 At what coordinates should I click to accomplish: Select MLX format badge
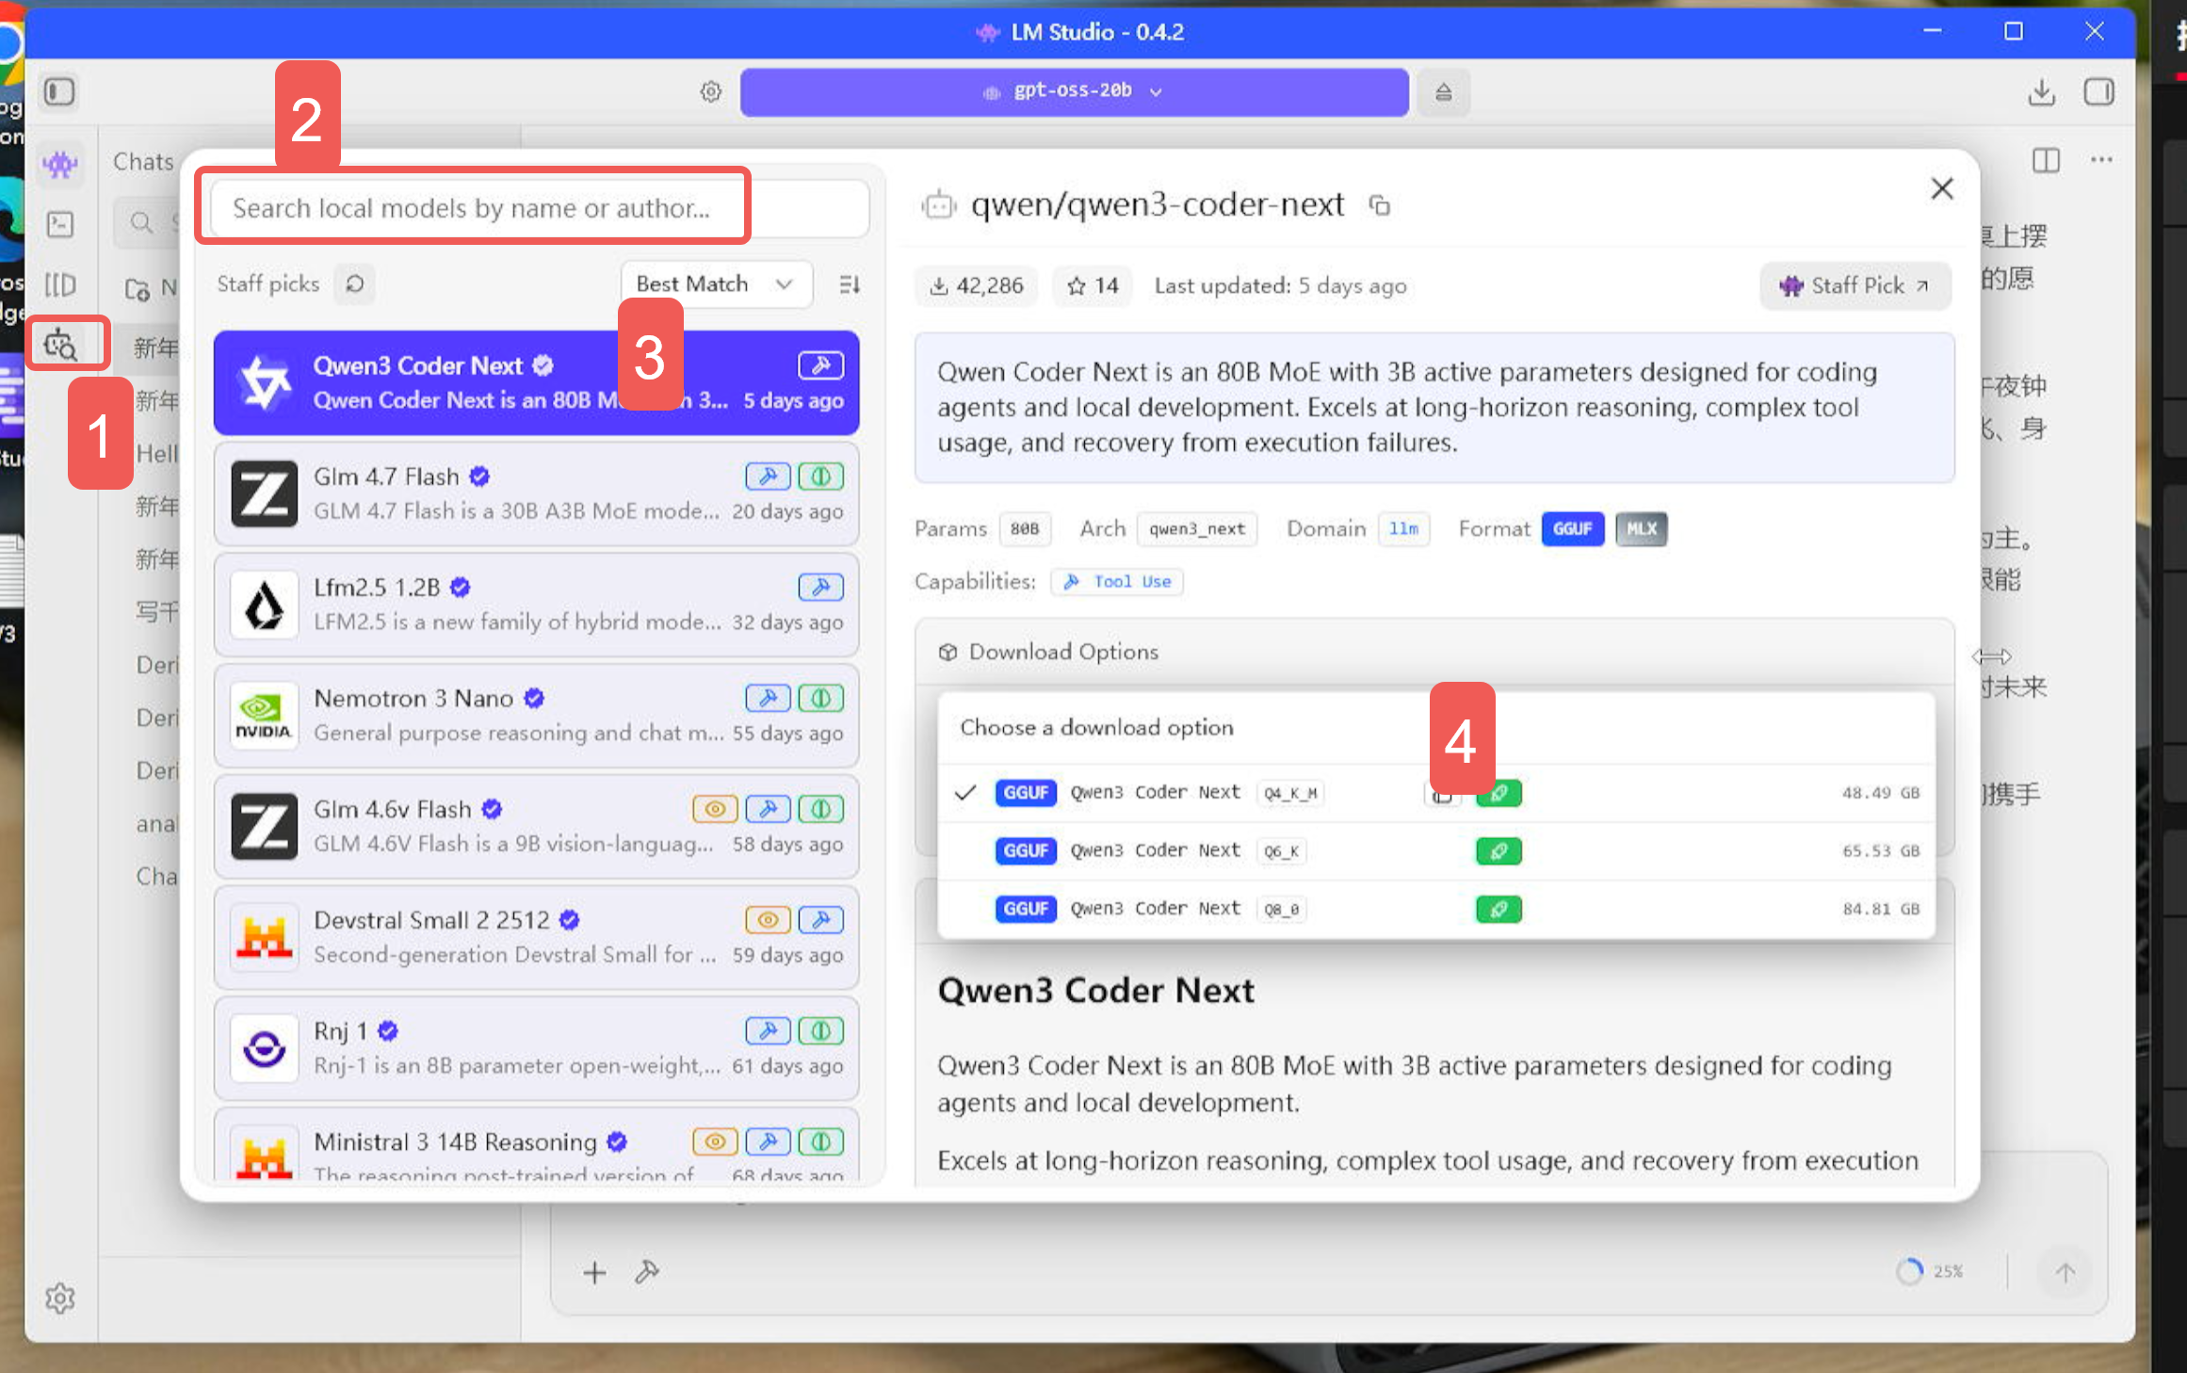point(1641,529)
